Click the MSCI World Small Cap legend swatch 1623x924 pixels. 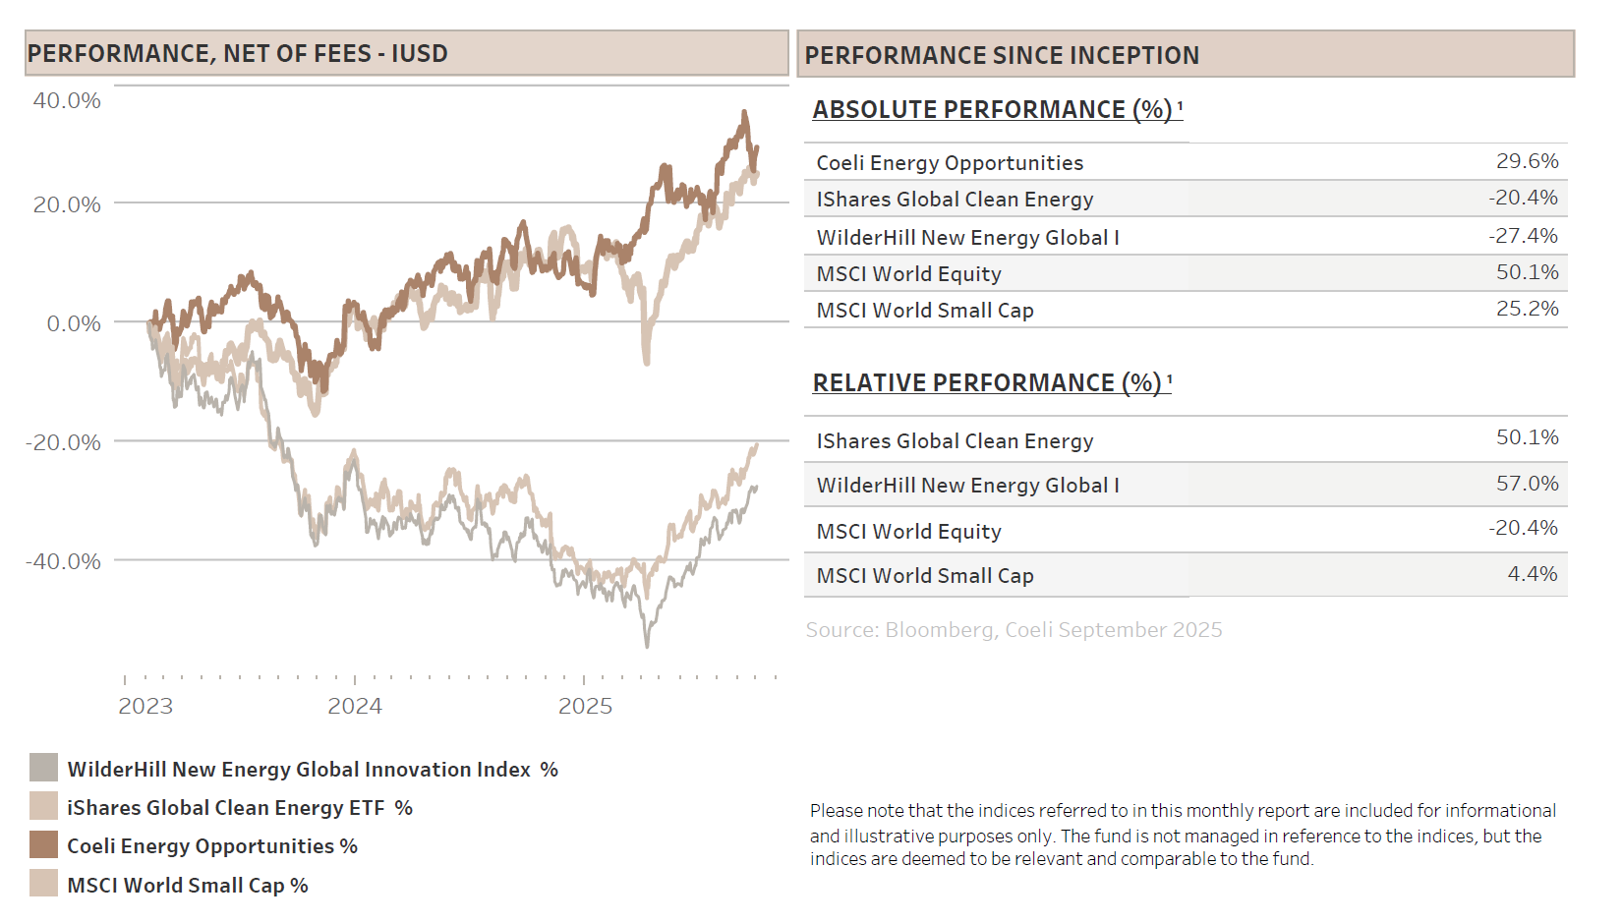pos(43,884)
